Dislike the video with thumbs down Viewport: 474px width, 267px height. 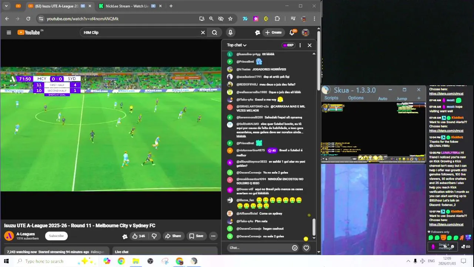click(x=154, y=236)
